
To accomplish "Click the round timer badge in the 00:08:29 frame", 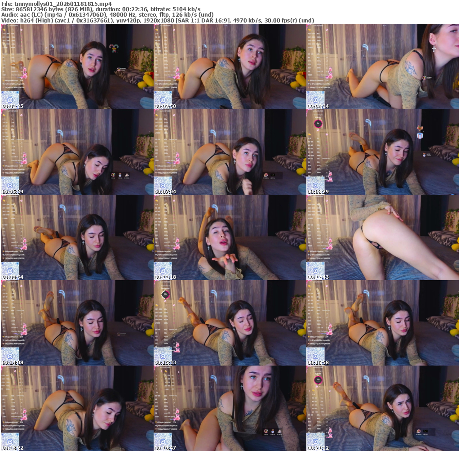I will pos(318,123).
